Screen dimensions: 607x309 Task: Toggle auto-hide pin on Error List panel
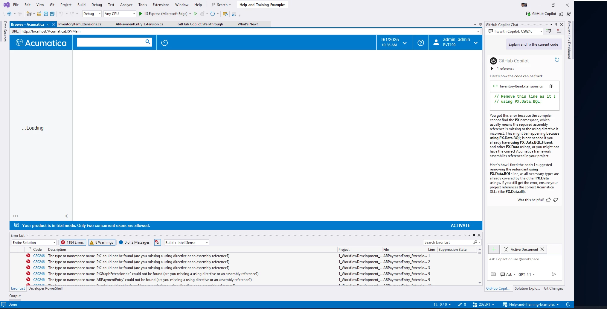coord(474,235)
